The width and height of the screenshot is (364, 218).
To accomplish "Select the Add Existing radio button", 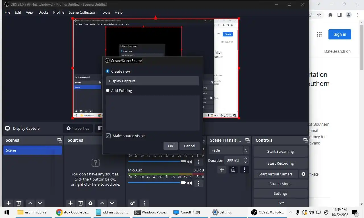I will tap(107, 91).
